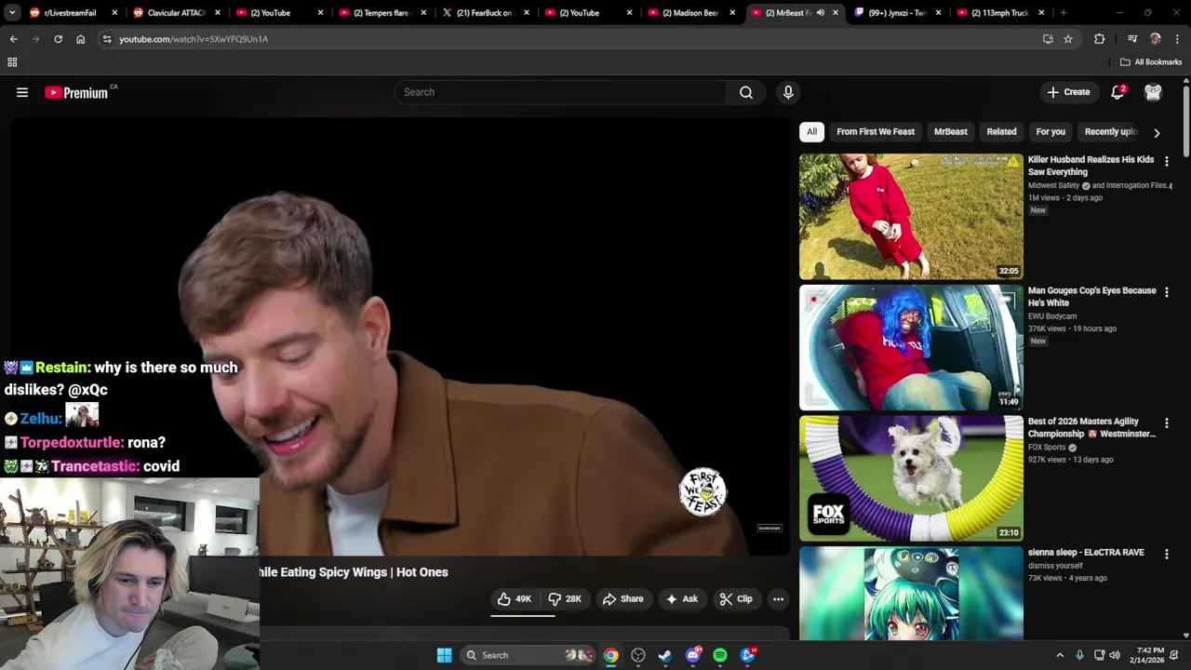Start voice search with the microphone
Image resolution: width=1191 pixels, height=670 pixels.
788,92
